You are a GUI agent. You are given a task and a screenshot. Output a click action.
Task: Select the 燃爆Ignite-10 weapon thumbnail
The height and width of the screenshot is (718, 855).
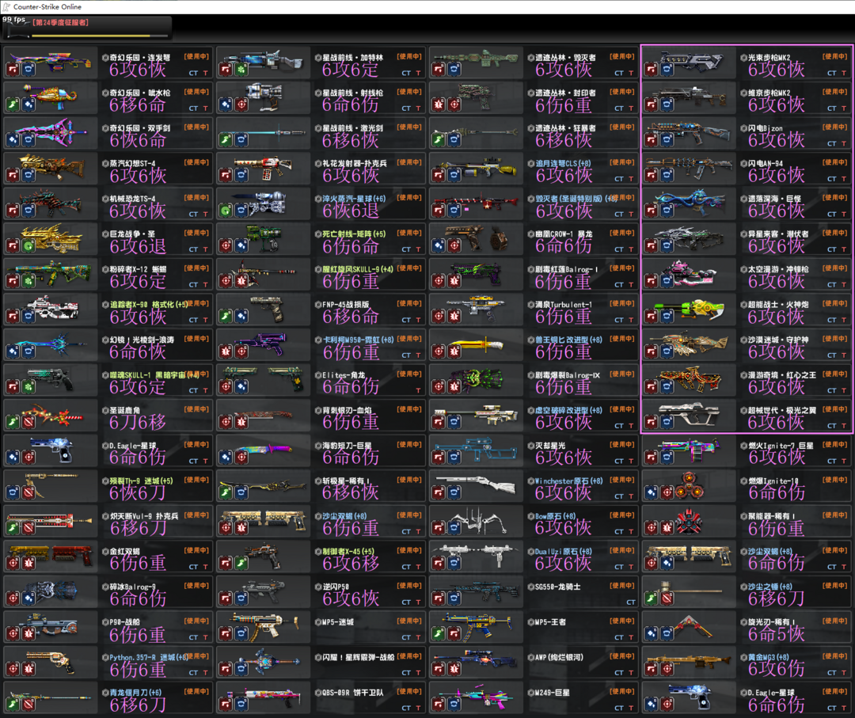pos(689,485)
